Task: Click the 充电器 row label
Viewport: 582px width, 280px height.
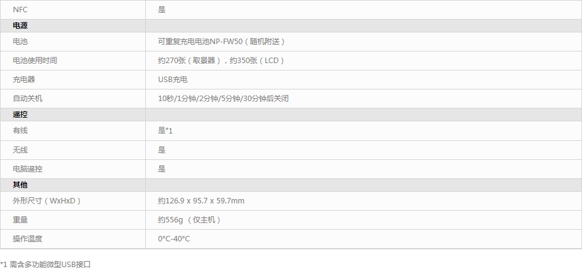Action: point(24,80)
